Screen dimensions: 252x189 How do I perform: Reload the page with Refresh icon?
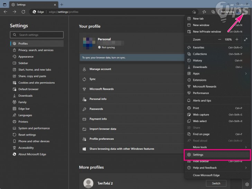coord(23,12)
